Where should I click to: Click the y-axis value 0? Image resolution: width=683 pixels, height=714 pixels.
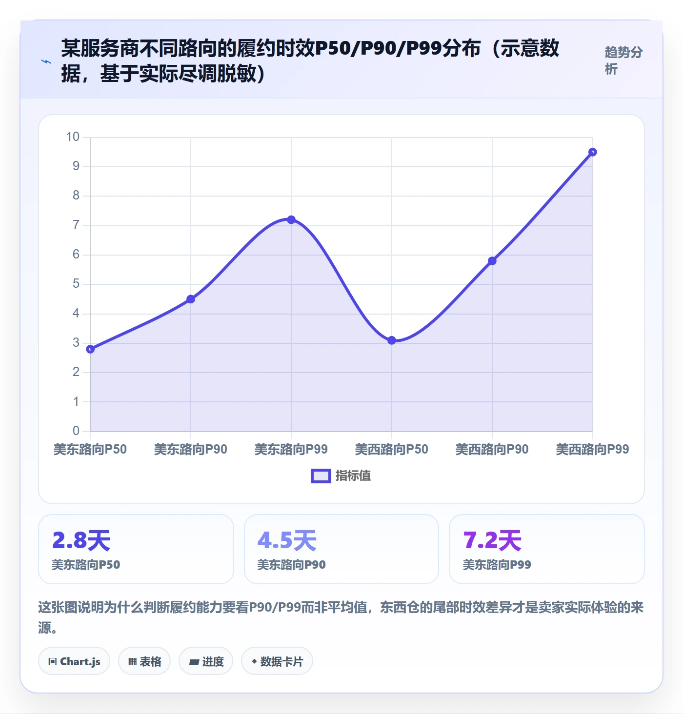[x=76, y=431]
